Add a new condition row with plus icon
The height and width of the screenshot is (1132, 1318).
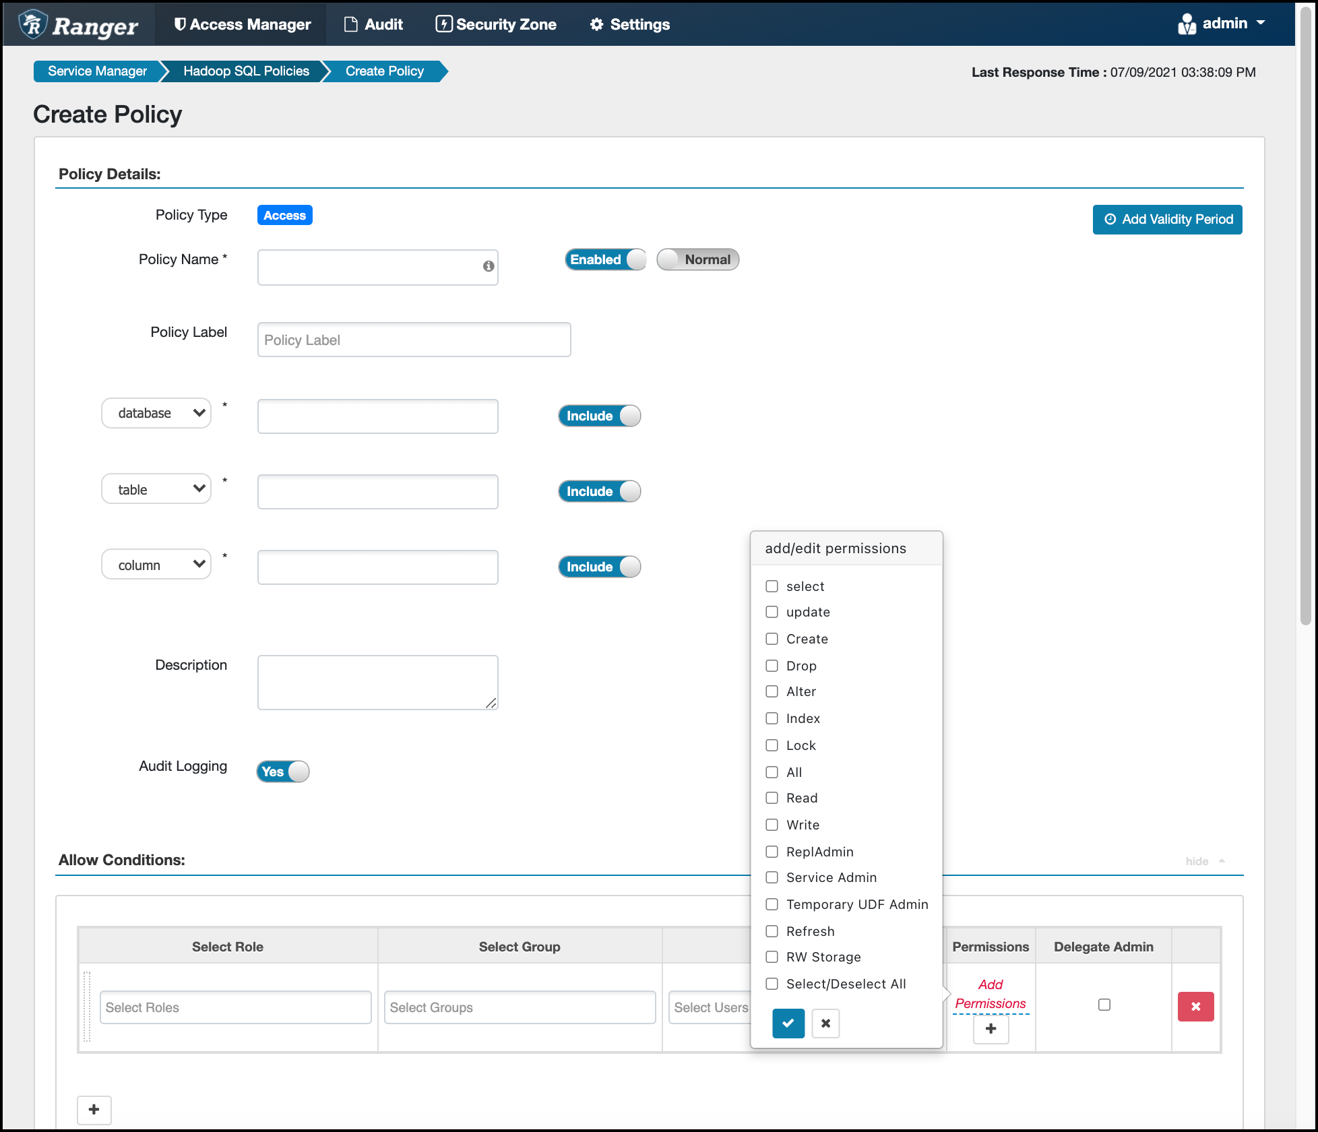pyautogui.click(x=94, y=1110)
